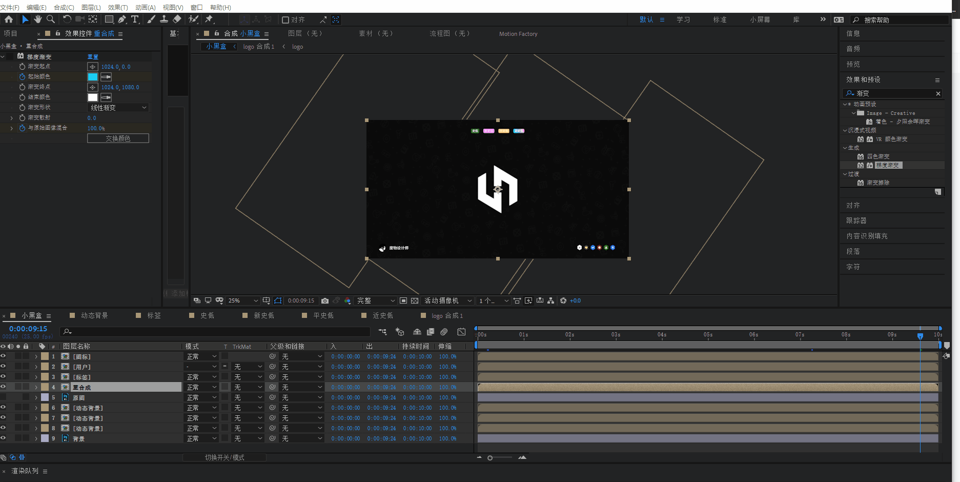
Task: Click the 交换颜色 button
Action: [118, 138]
